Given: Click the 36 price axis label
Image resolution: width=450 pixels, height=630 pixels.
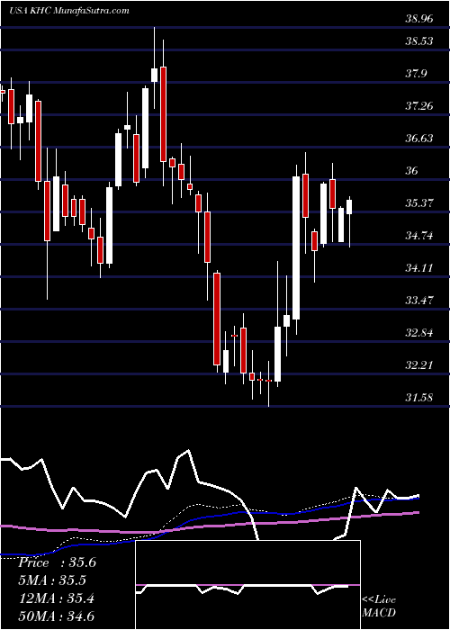Looking at the screenshot, I should tap(411, 171).
